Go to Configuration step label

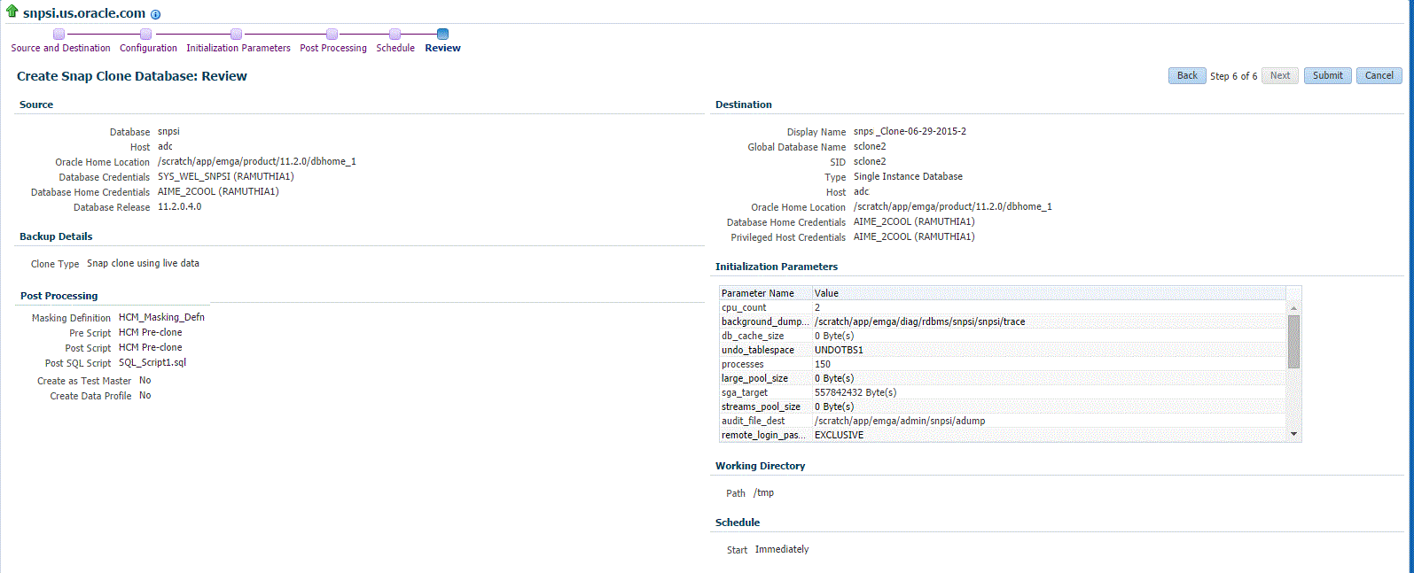[148, 48]
